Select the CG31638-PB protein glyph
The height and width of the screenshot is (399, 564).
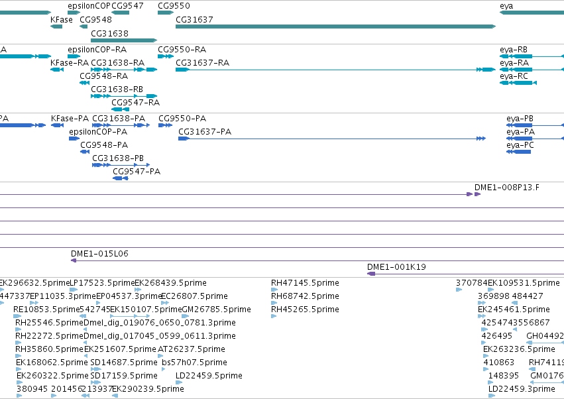[121, 165]
